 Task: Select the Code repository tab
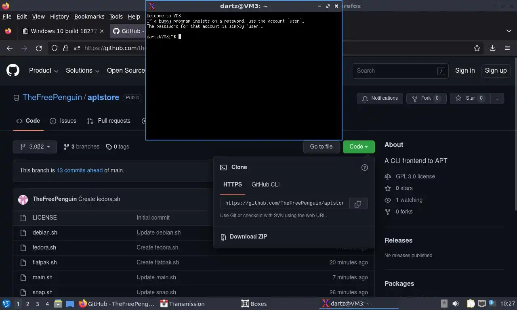28,121
